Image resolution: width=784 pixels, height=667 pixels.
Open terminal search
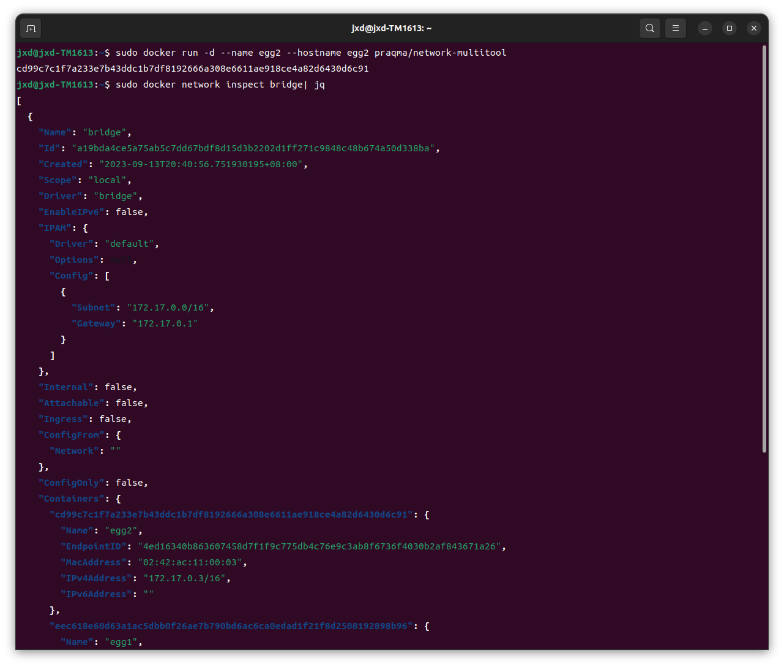point(649,28)
